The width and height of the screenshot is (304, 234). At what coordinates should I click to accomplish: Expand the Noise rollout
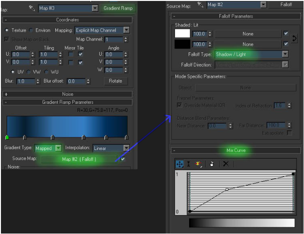(x=68, y=94)
